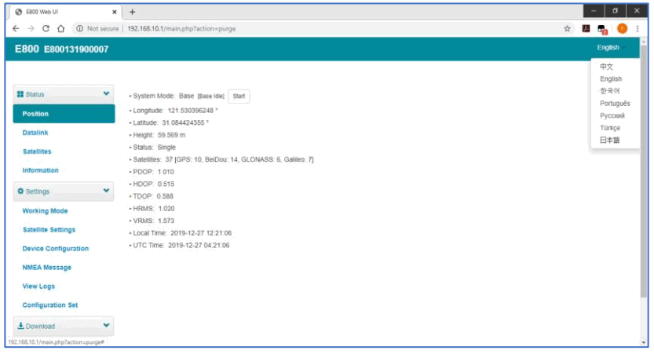Choose Русский language option
Screen dimensions: 654x354
[612, 115]
